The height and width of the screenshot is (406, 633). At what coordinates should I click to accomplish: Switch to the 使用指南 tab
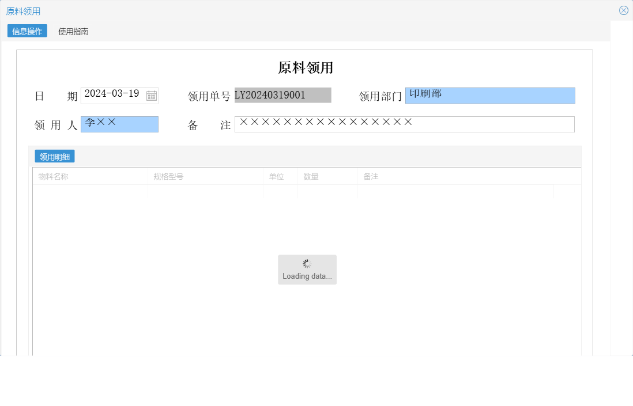tap(73, 31)
